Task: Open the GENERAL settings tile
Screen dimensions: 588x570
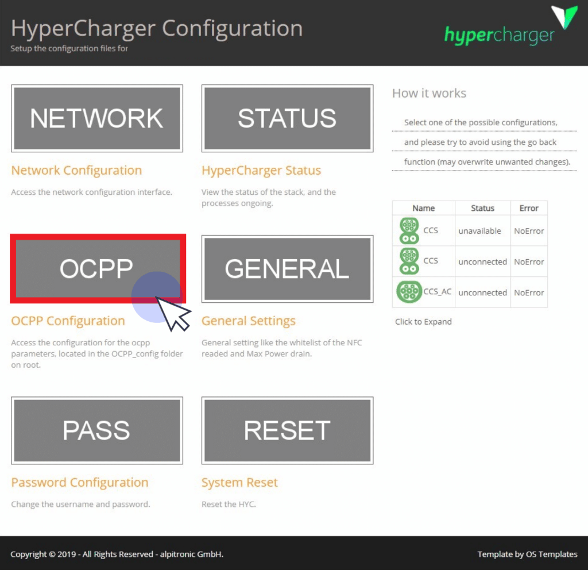Action: tap(287, 269)
